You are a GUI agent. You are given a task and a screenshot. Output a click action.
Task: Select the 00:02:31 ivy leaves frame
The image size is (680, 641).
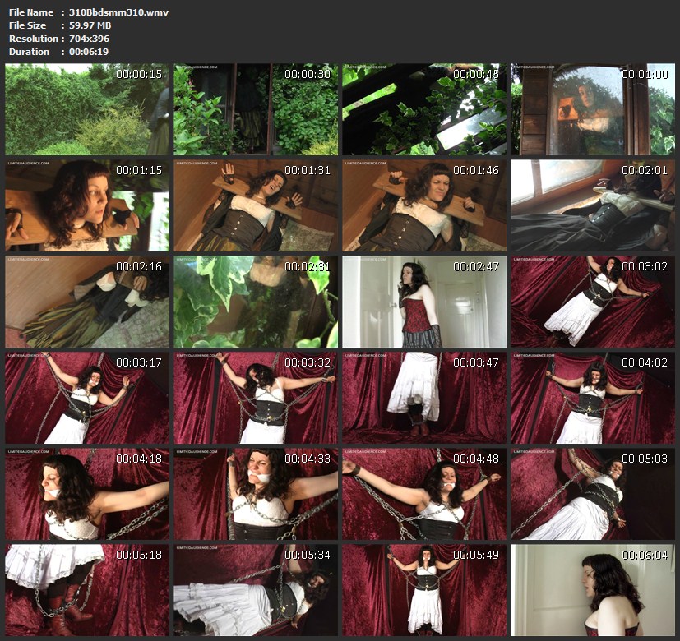coord(256,302)
